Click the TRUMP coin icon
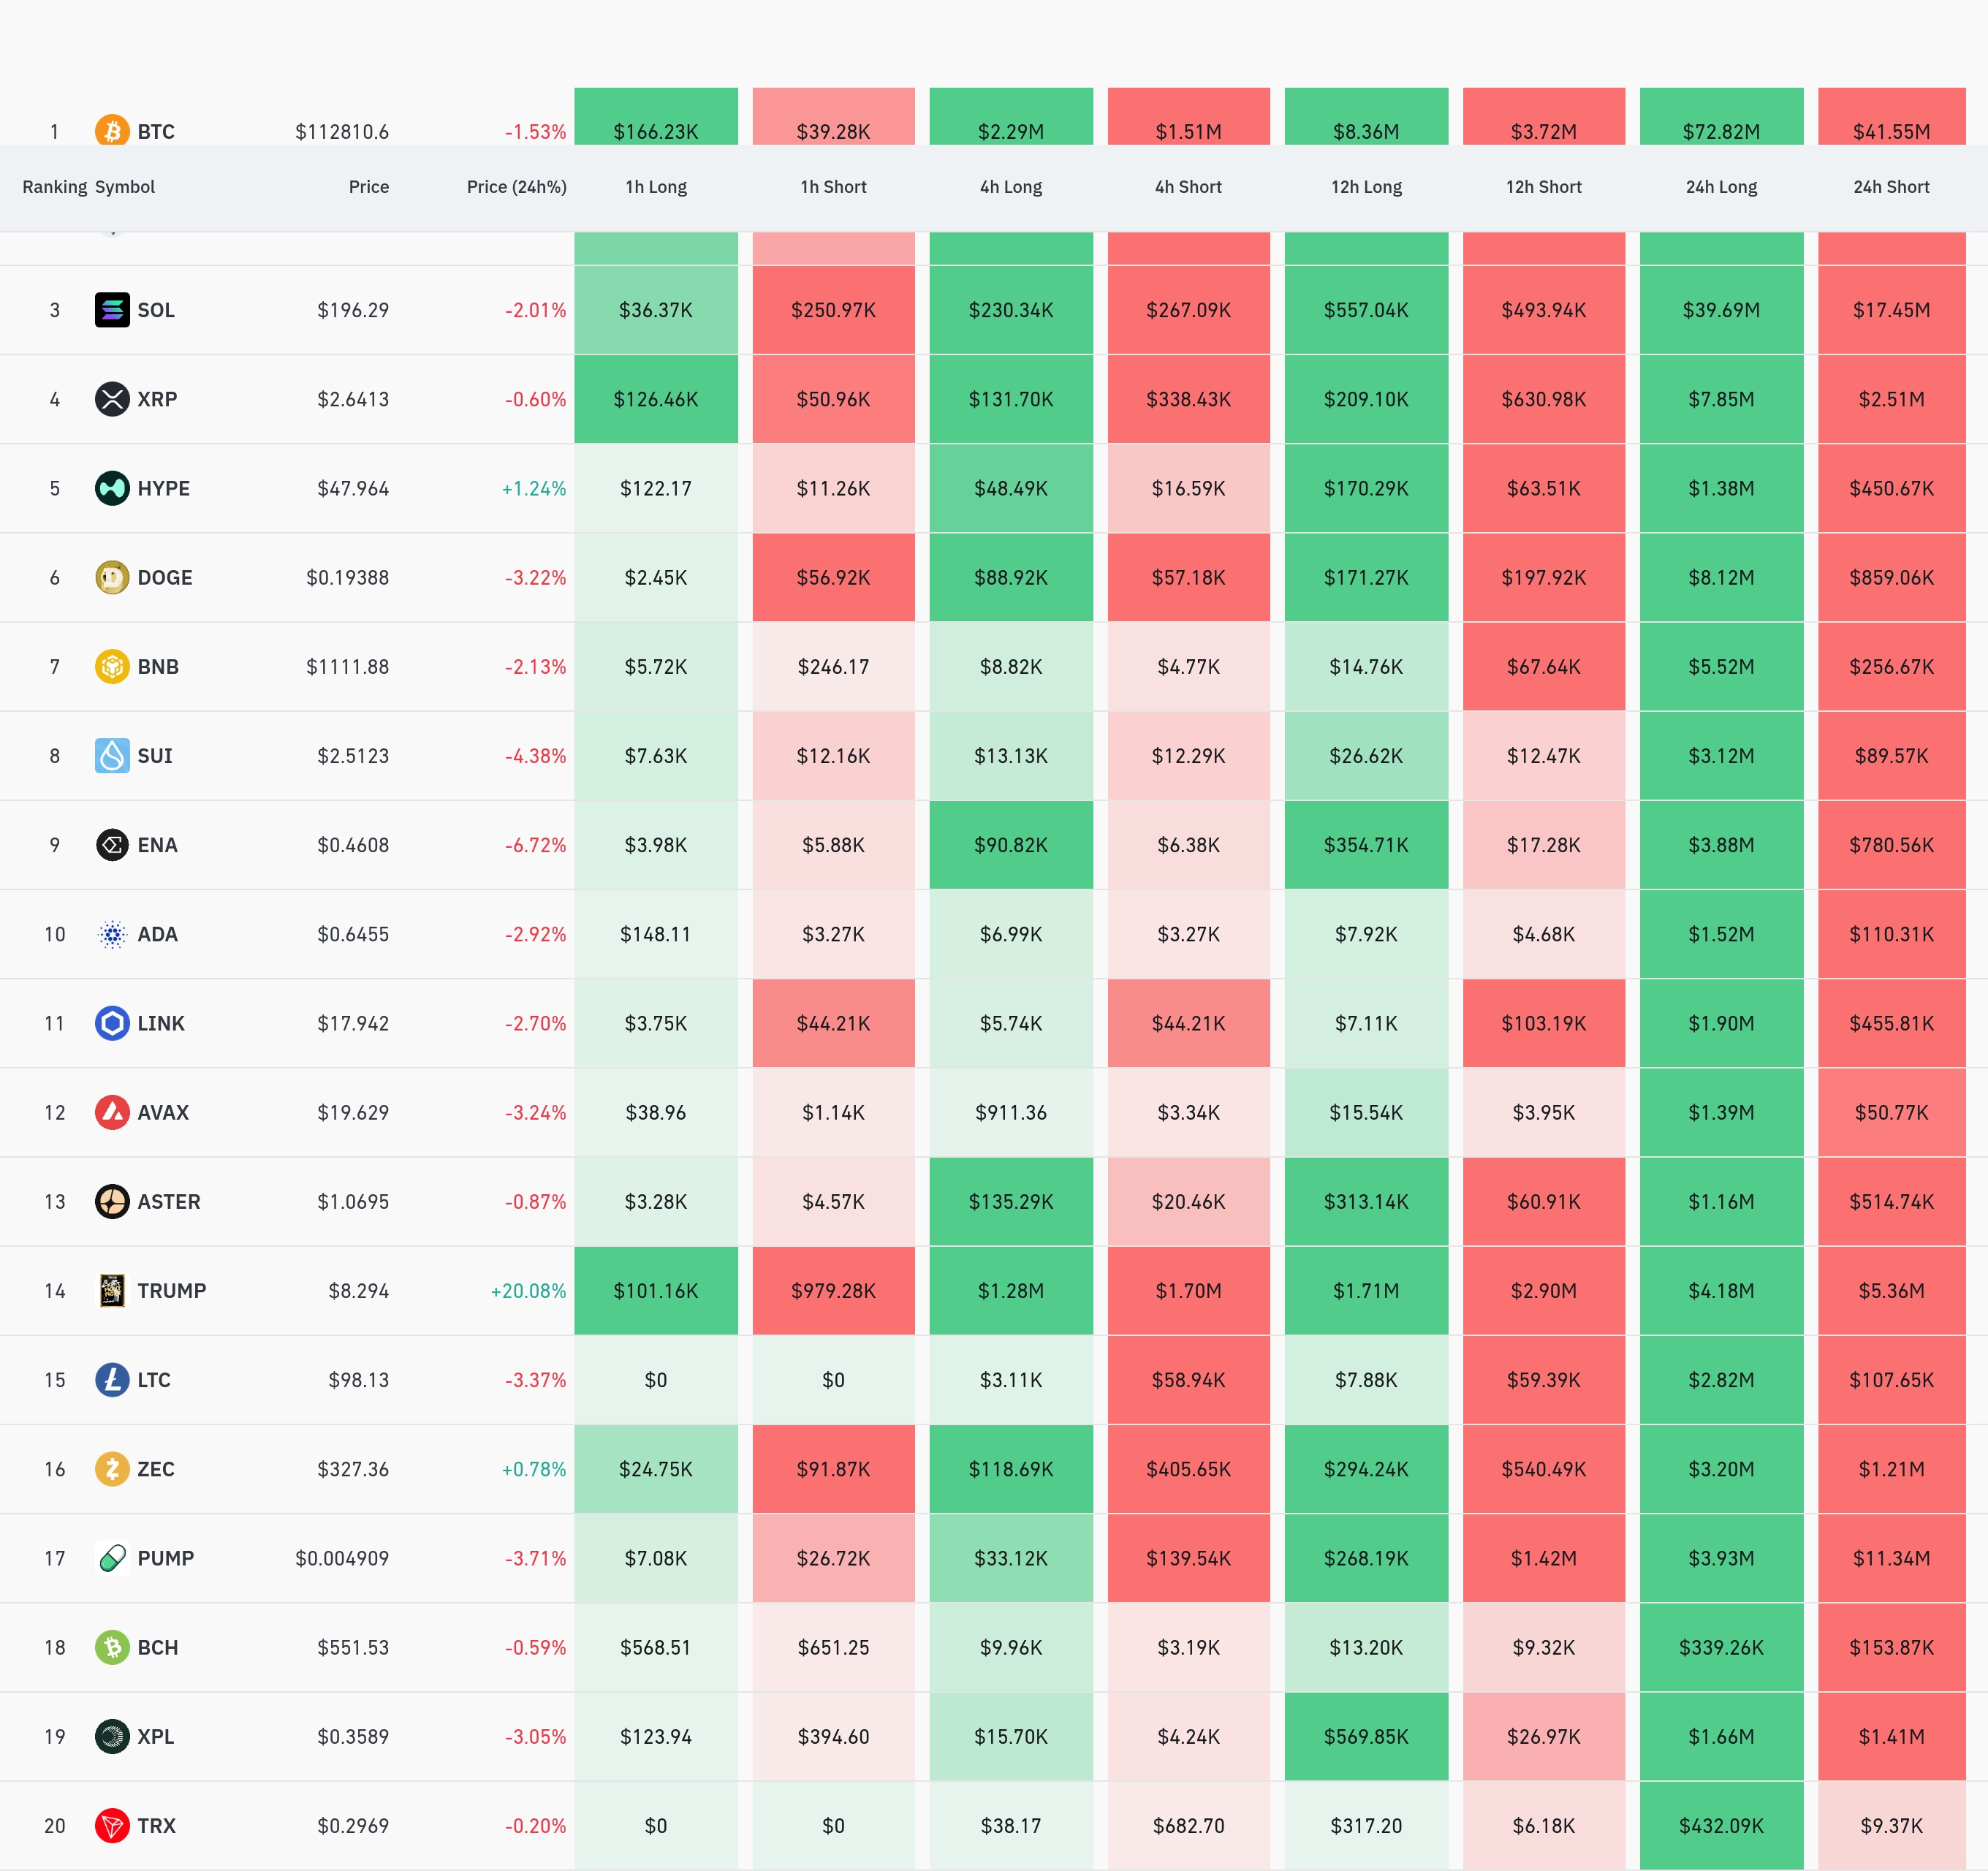This screenshot has height=1871, width=1988. [112, 1290]
